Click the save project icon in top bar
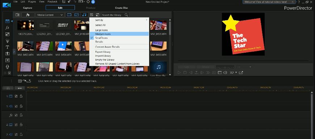The width and height of the screenshot is (315, 139). (64, 2)
